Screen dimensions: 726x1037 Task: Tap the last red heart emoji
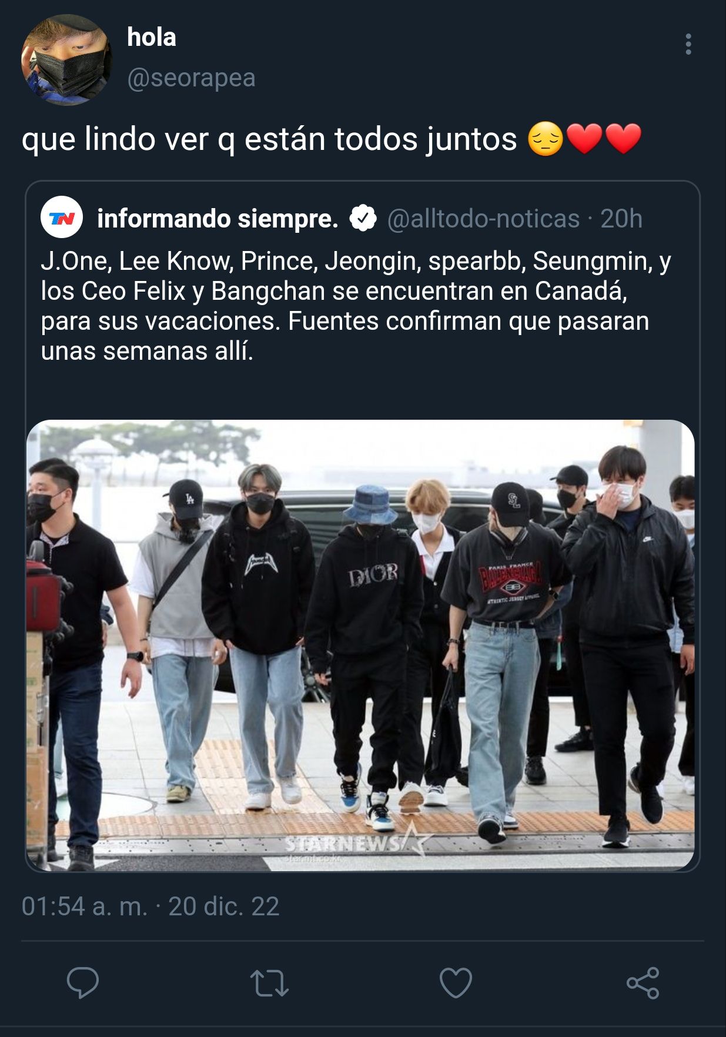point(623,139)
